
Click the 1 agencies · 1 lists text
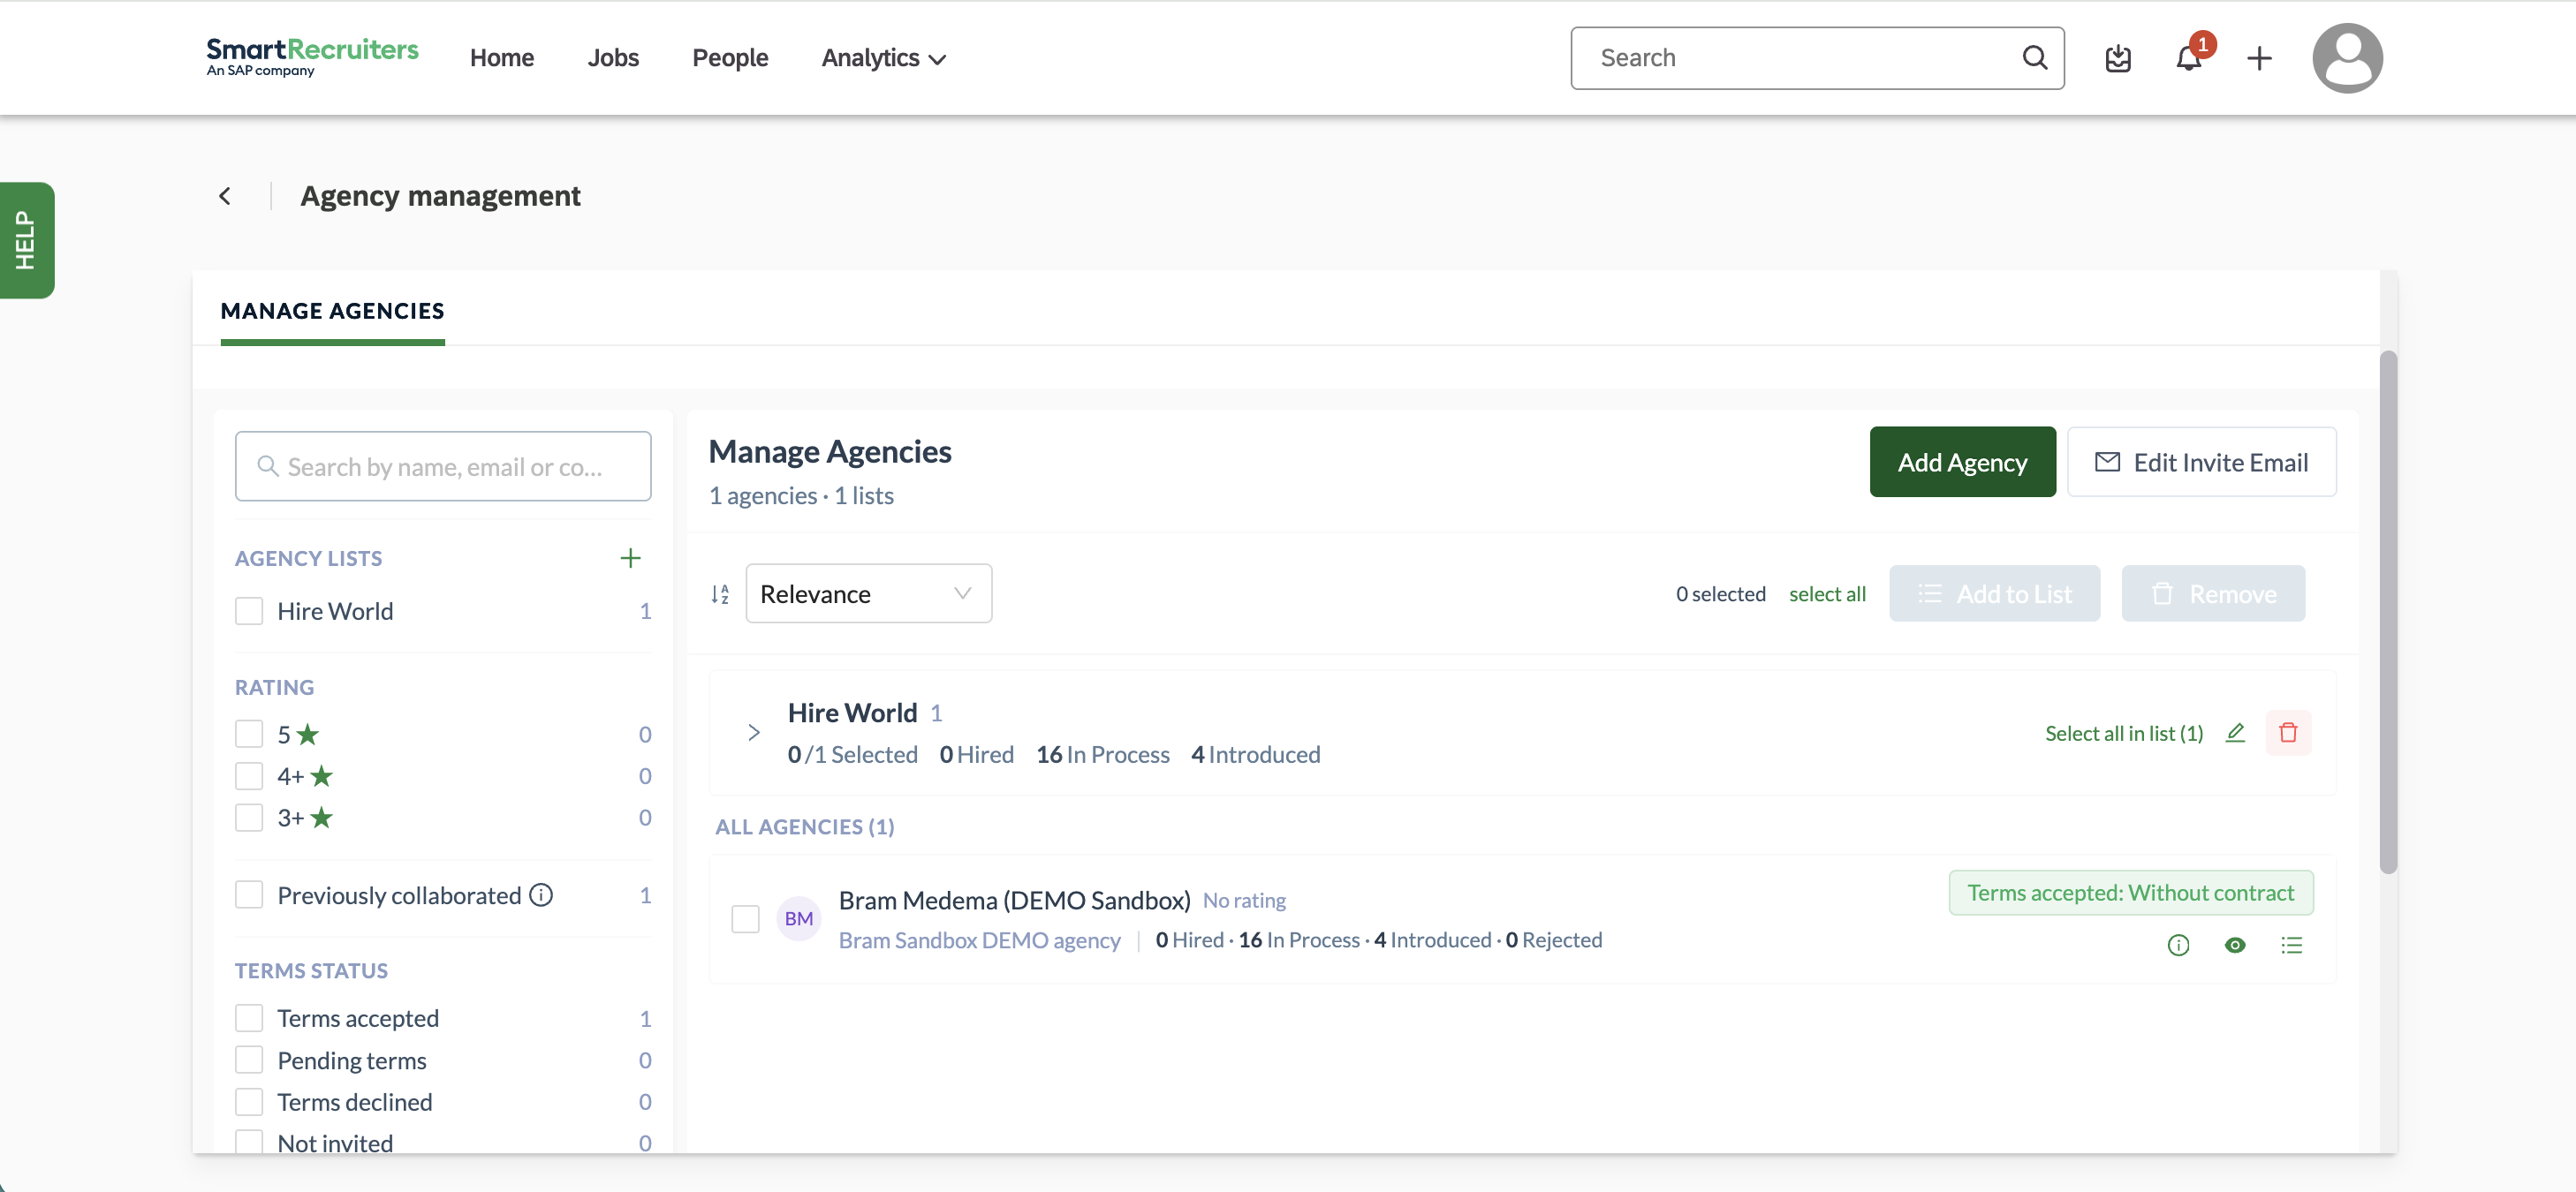tap(801, 495)
